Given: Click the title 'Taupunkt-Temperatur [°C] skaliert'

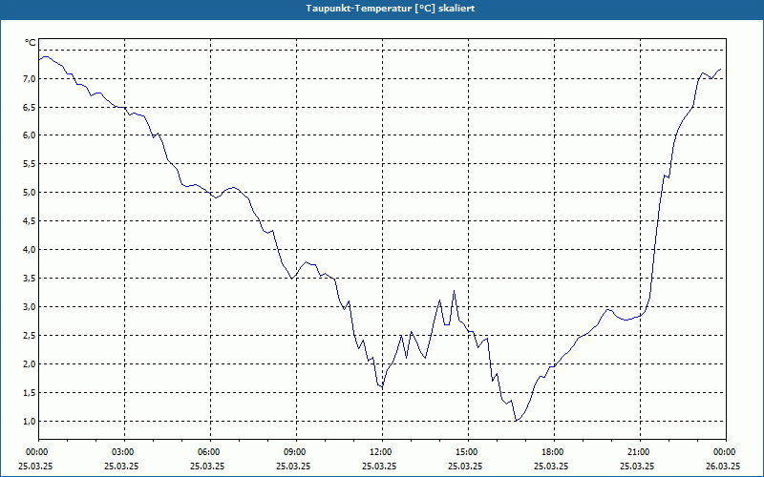Looking at the screenshot, I should [x=391, y=9].
